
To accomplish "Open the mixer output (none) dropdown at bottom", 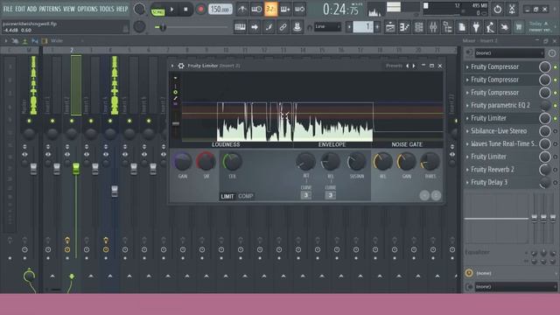I will click(515, 286).
